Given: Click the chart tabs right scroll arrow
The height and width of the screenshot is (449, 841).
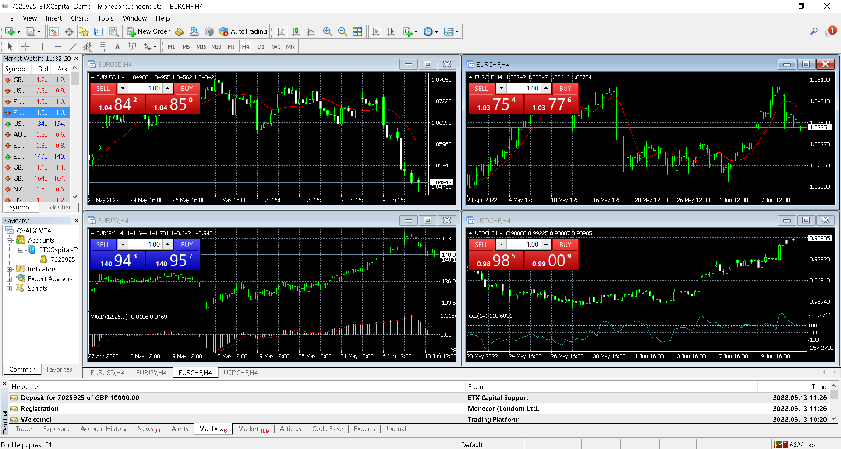Looking at the screenshot, I should (834, 372).
